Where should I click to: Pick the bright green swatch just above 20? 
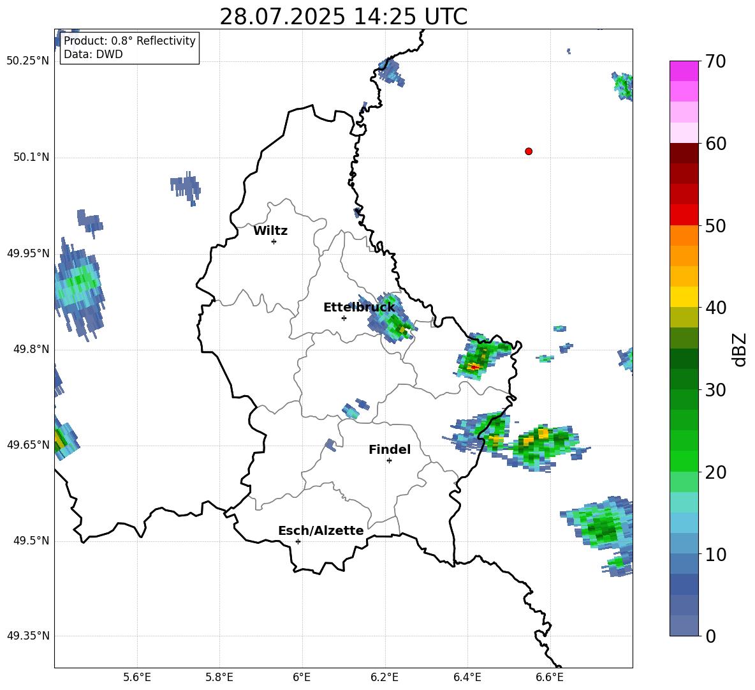click(x=684, y=461)
